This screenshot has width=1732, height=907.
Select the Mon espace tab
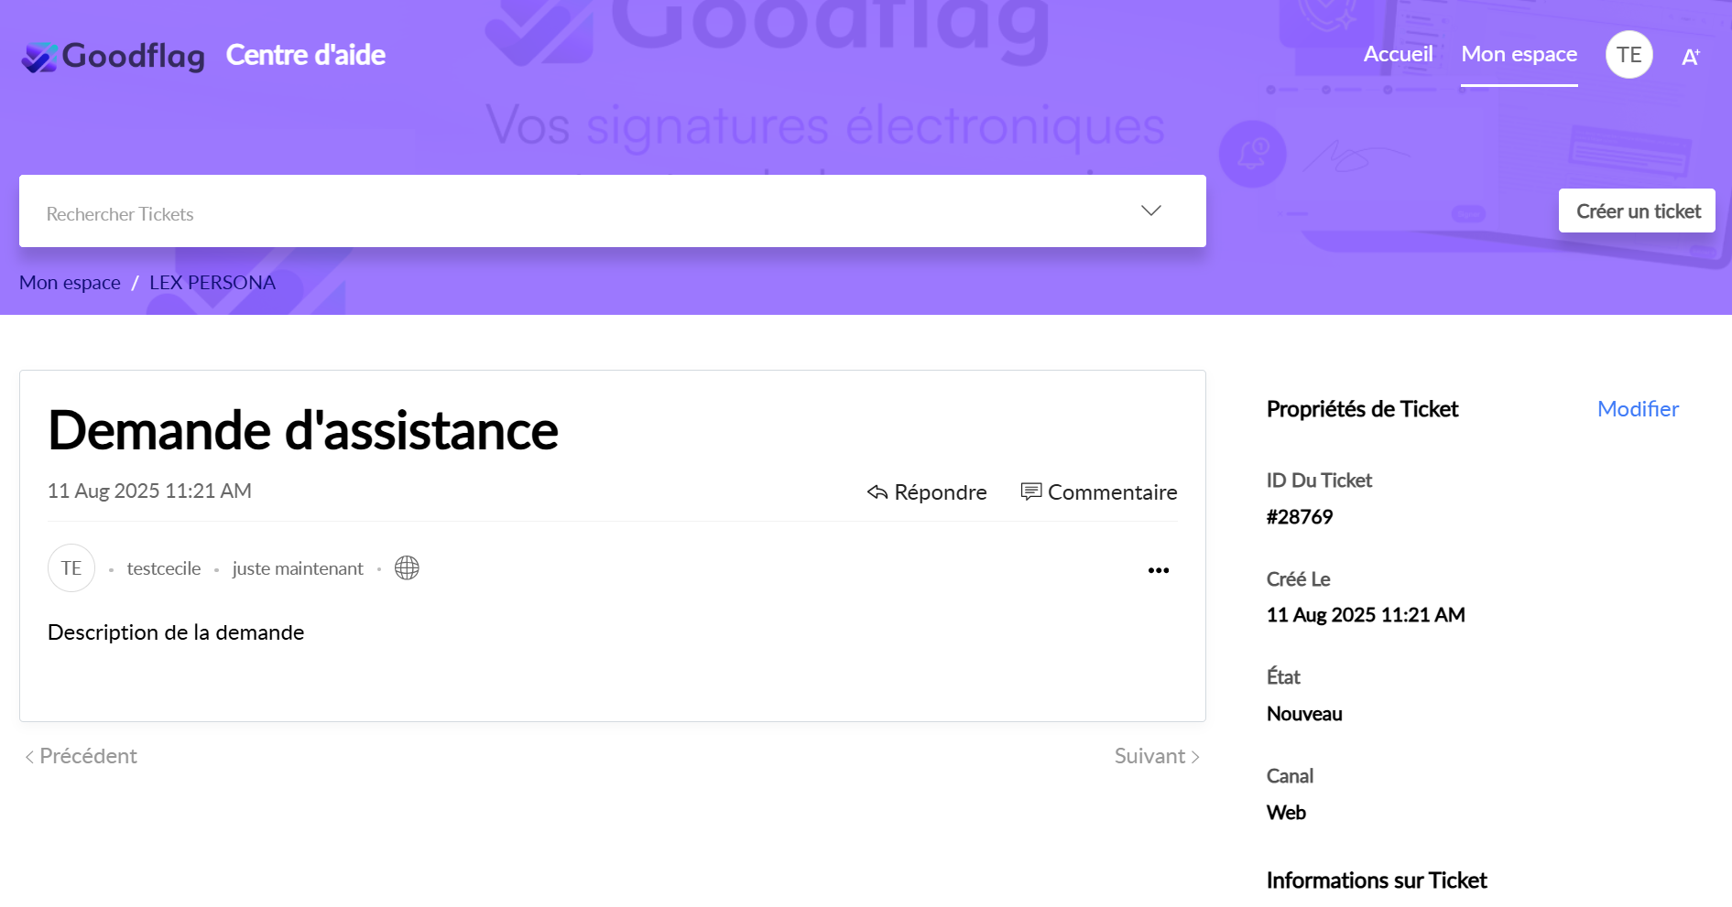pos(1519,54)
